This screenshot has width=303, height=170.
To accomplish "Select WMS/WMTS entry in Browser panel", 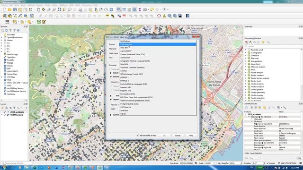I will tap(12, 71).
